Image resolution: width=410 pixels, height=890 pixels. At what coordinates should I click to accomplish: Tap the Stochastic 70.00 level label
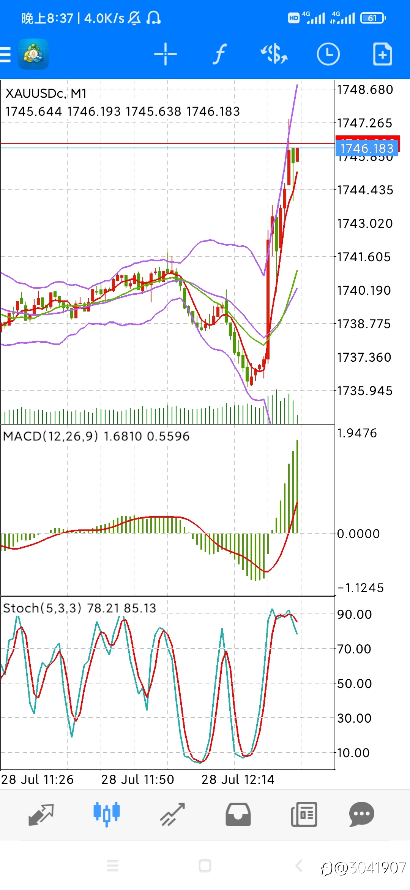[x=354, y=649]
